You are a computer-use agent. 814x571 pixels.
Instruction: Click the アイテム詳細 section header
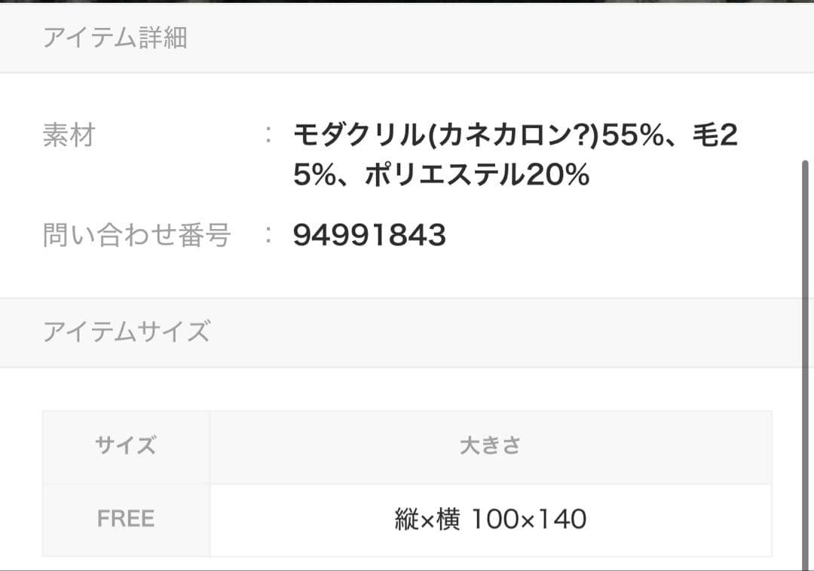click(115, 37)
